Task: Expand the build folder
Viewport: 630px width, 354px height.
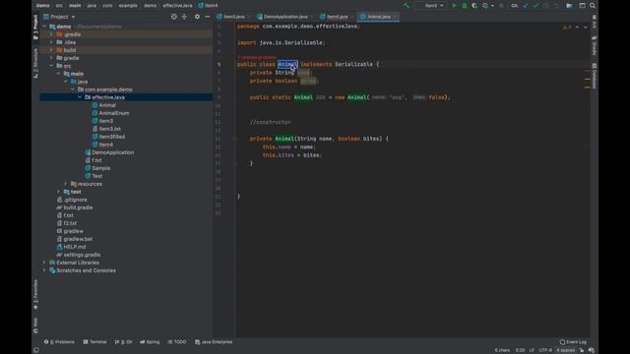Action: [x=51, y=50]
